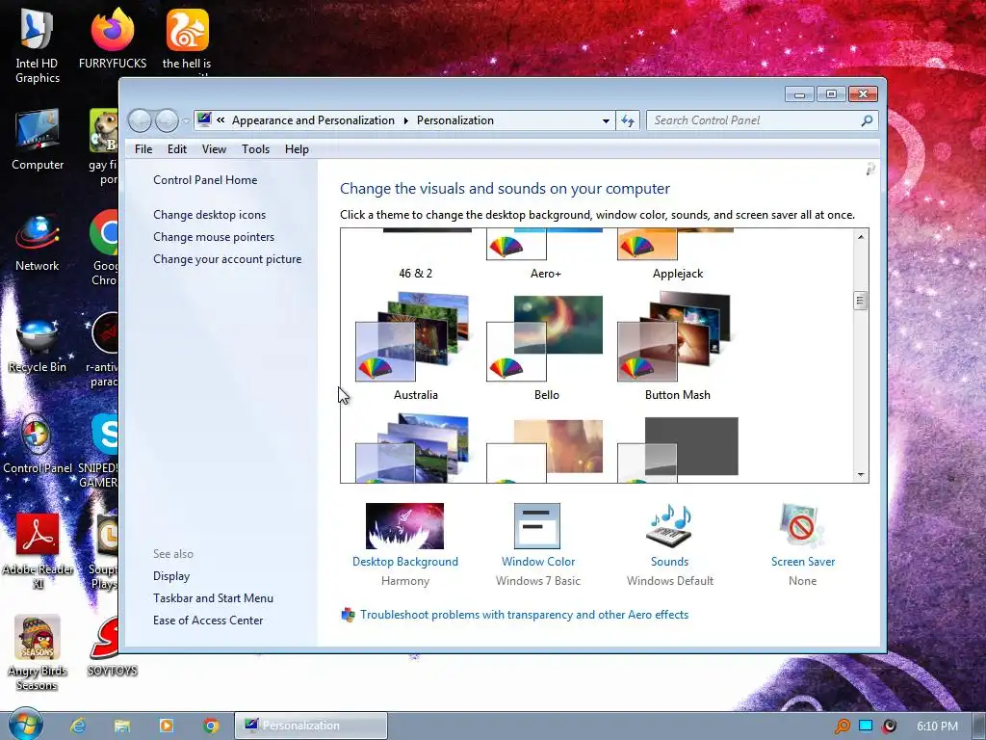Screen dimensions: 986x740
Task: Open the Help menu
Action: pos(297,149)
